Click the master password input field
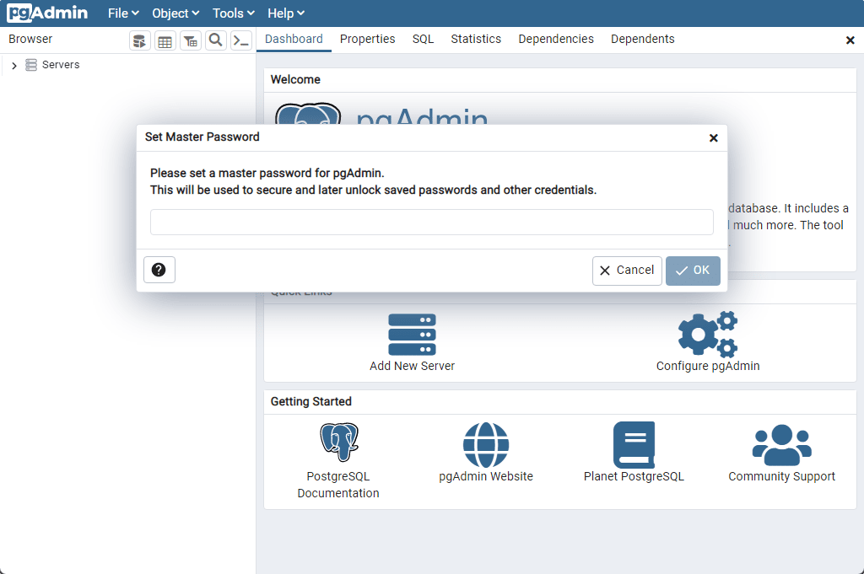Image resolution: width=864 pixels, height=574 pixels. coord(431,223)
